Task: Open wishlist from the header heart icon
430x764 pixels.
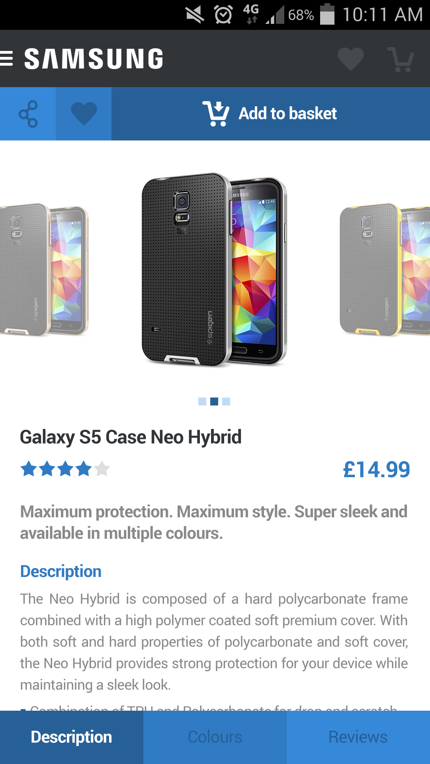Action: [350, 59]
